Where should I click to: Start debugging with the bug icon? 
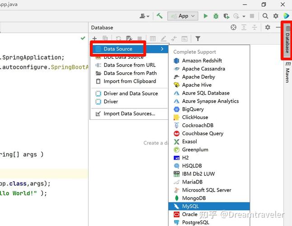point(216,16)
